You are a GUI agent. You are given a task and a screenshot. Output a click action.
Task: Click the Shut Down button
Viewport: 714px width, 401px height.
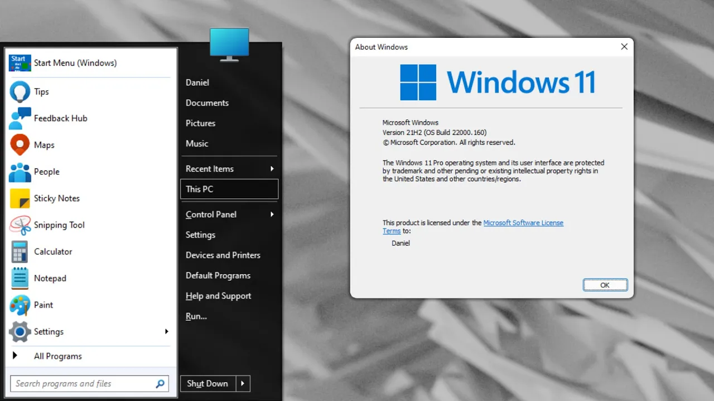pyautogui.click(x=208, y=384)
